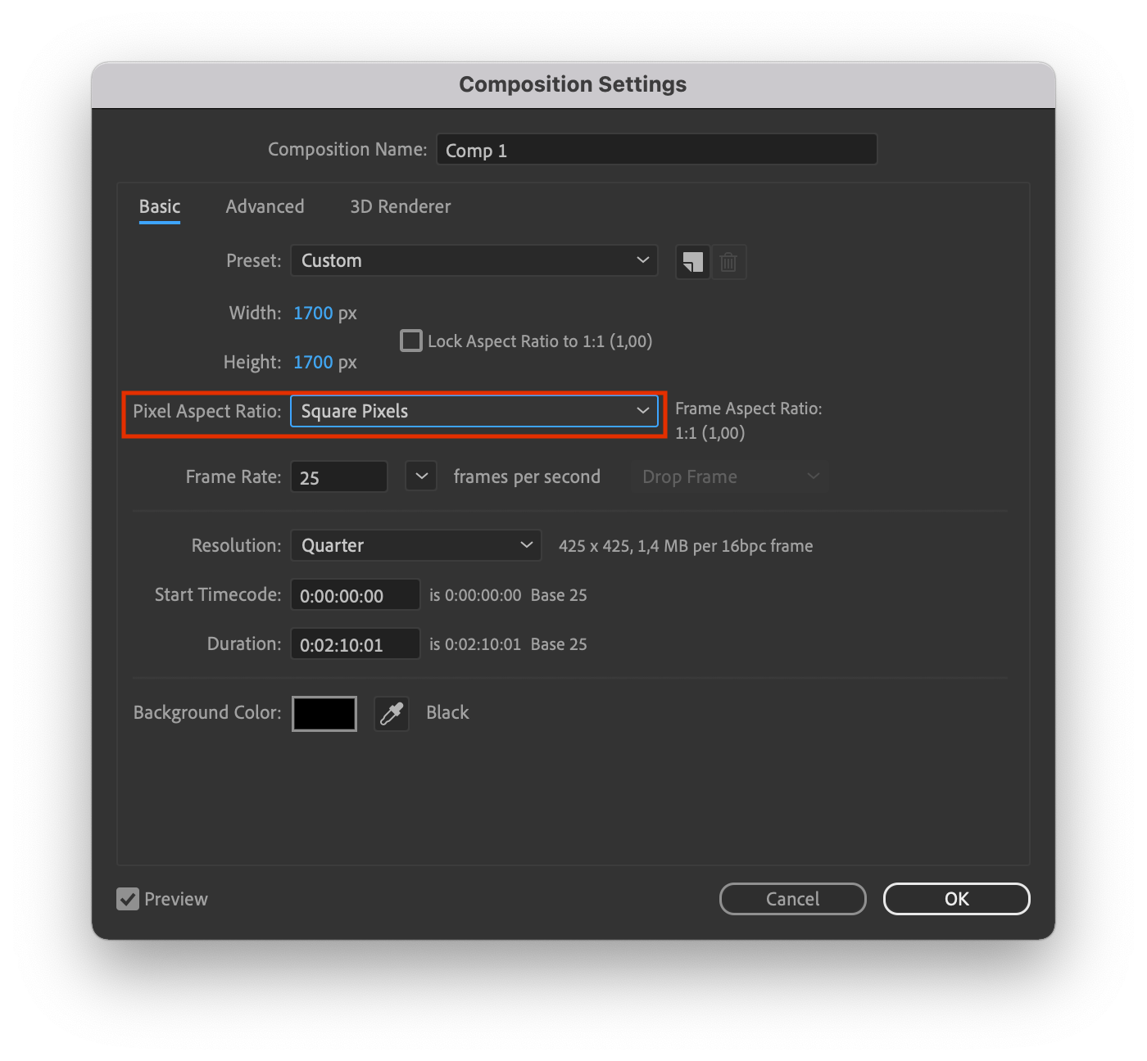Open the 3D Renderer tab
This screenshot has width=1147, height=1061.
tap(400, 206)
